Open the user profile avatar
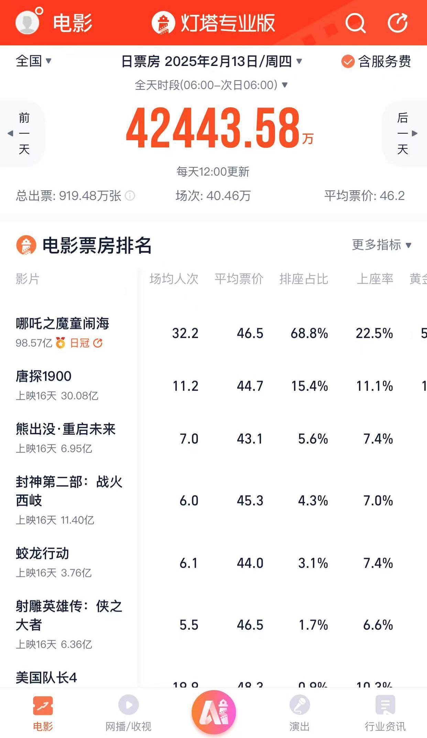The width and height of the screenshot is (427, 738). pos(28,22)
